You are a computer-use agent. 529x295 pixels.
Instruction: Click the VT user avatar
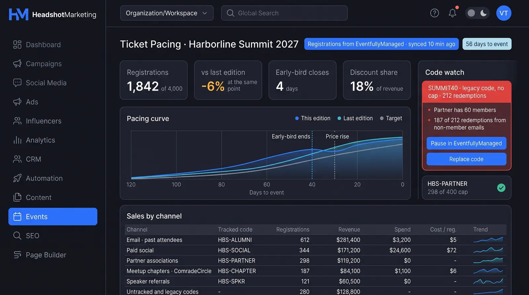pyautogui.click(x=504, y=13)
